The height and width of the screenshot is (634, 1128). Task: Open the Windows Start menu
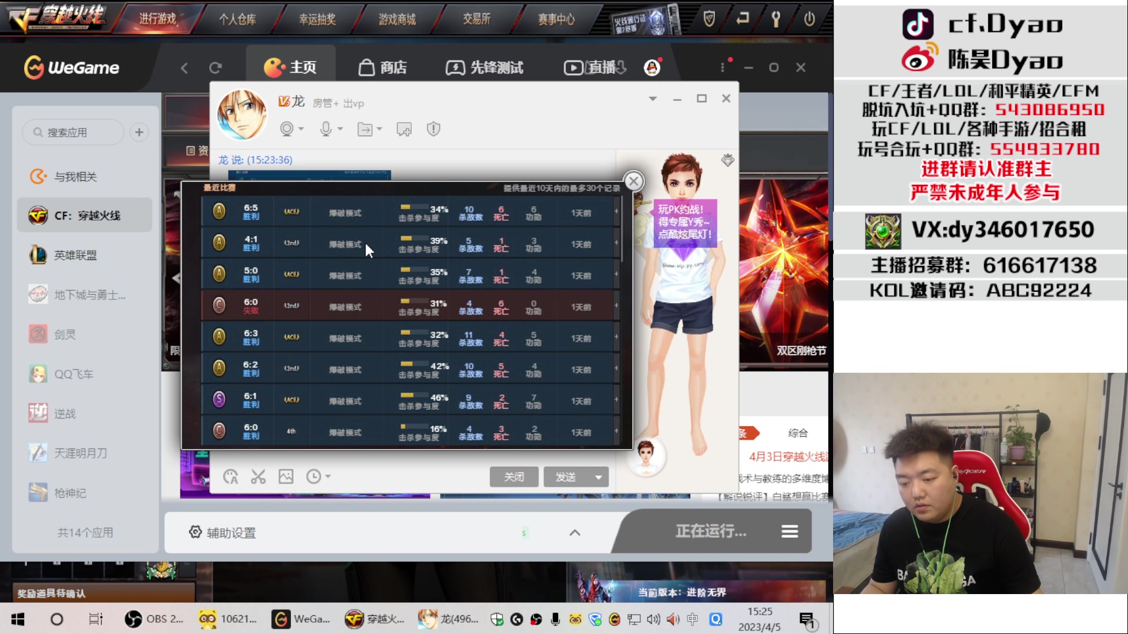coord(18,619)
